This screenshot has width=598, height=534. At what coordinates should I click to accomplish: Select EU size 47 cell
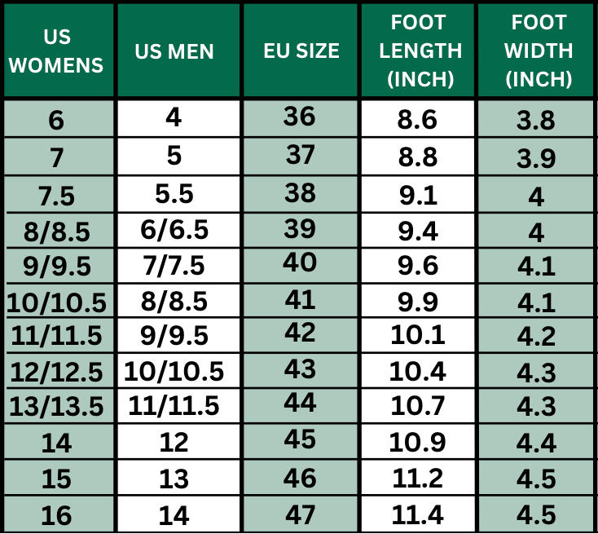coord(300,514)
